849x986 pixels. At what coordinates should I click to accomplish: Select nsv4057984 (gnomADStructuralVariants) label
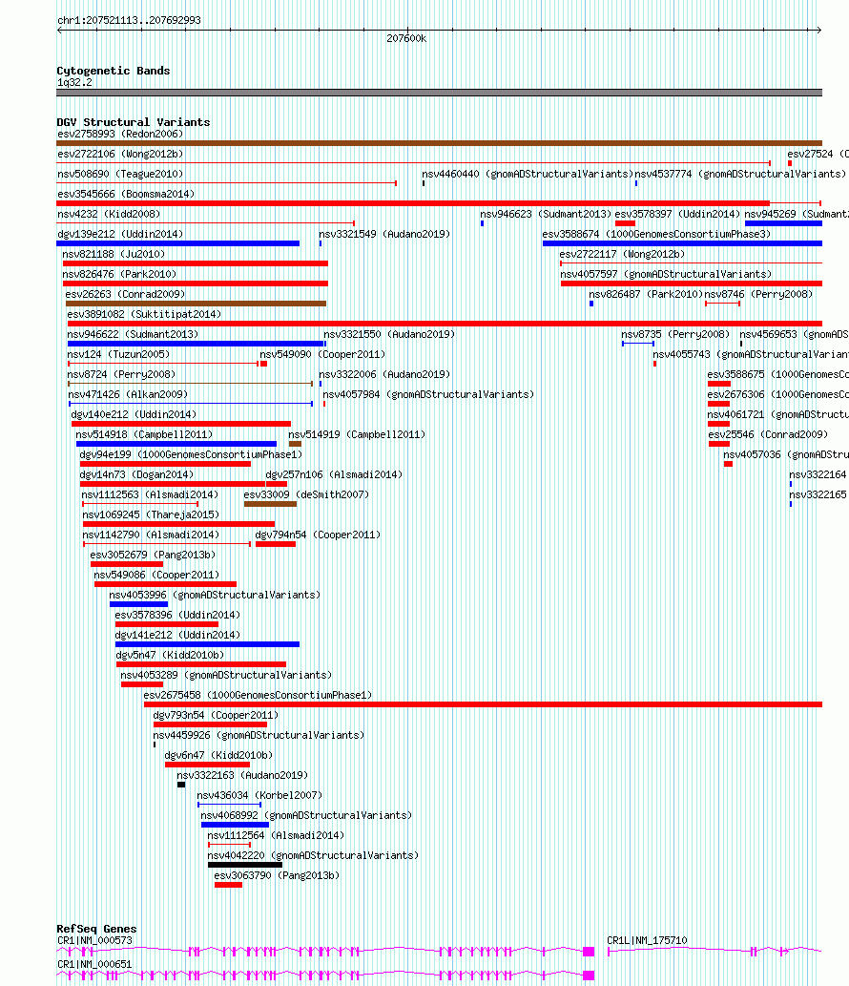click(x=428, y=395)
